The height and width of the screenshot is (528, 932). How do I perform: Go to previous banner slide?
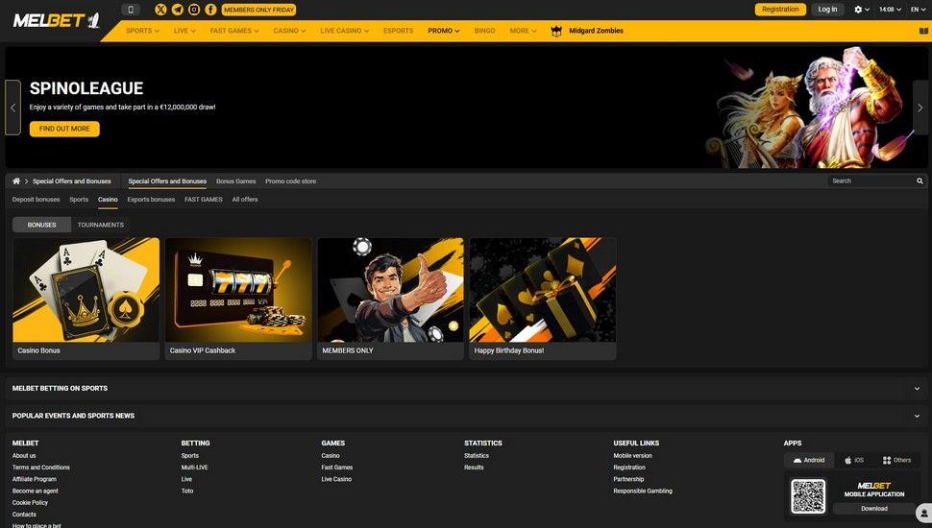click(13, 108)
